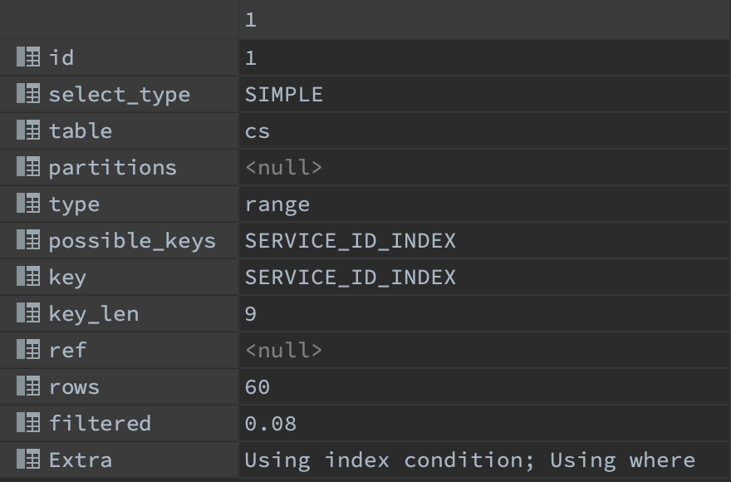The width and height of the screenshot is (731, 482).
Task: Select the type row header
Action: click(x=74, y=204)
